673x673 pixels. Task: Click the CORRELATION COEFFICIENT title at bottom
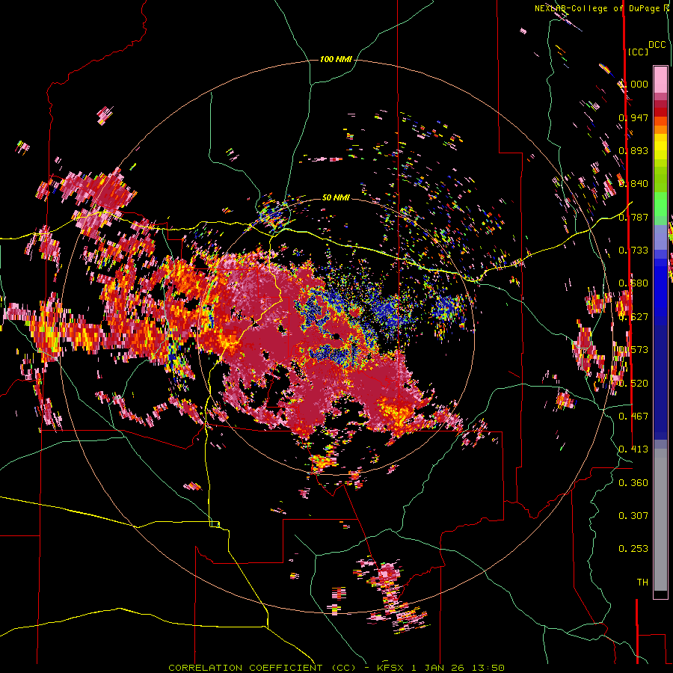(x=336, y=668)
